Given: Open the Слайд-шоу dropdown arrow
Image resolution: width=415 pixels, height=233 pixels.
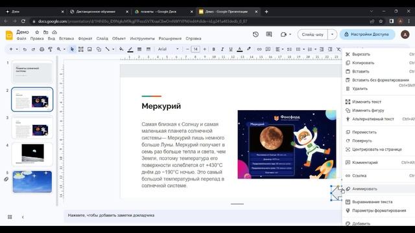Looking at the screenshot, I should tap(332, 34).
